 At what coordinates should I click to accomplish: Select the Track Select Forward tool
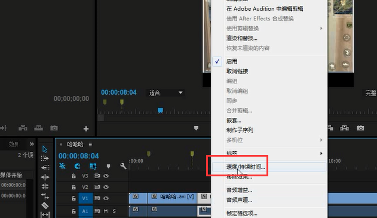tap(45, 158)
